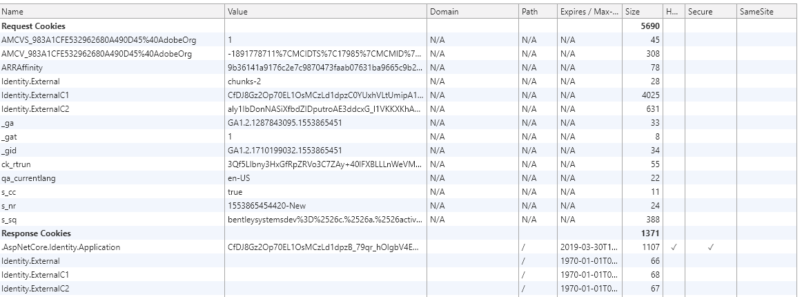Click the N/A domain of the ARRAffinity row
Image resolution: width=802 pixels, height=297 pixels.
(x=438, y=67)
